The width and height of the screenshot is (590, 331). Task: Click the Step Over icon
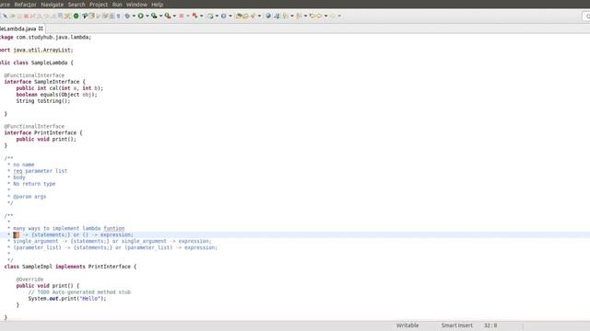click(46, 16)
